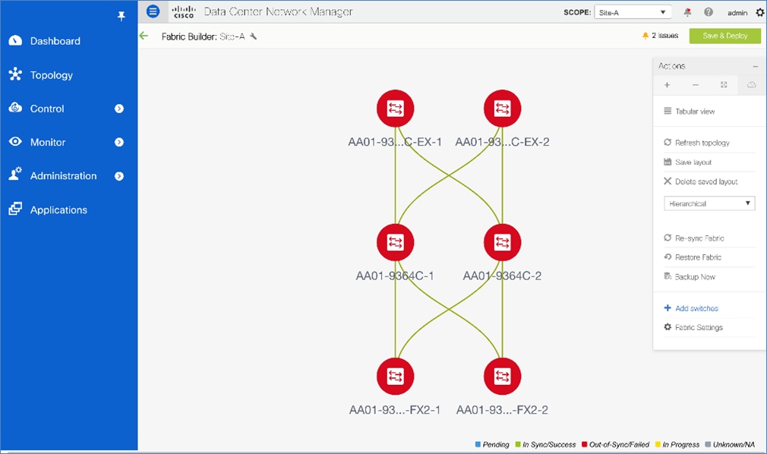767x454 pixels.
Task: Click the Dashboard gauge icon
Action: (x=15, y=40)
